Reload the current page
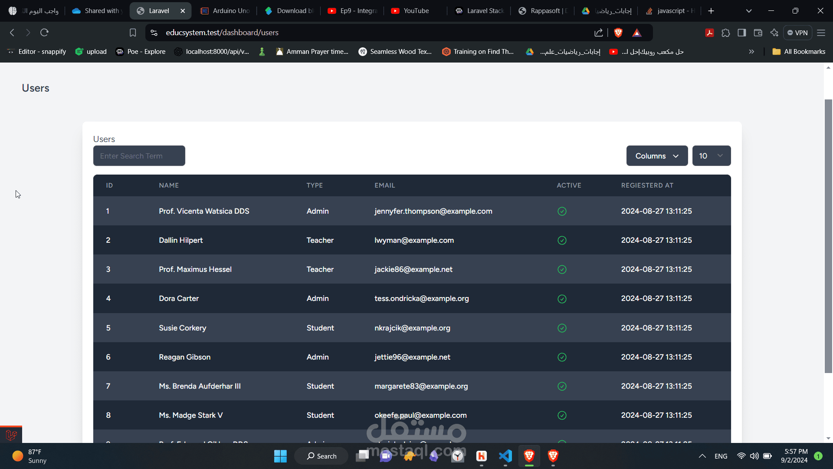This screenshot has height=469, width=833. tap(44, 33)
